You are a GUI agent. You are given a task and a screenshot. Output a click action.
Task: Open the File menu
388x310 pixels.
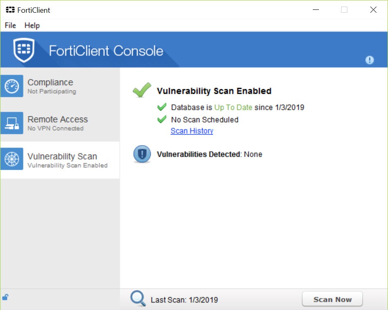(10, 25)
